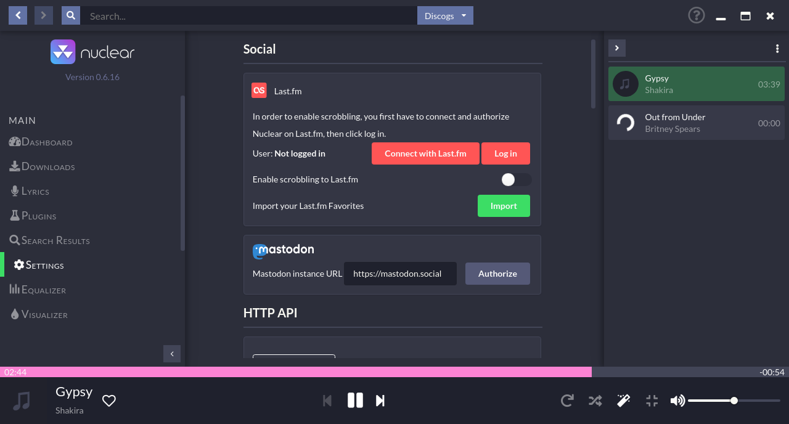Open the Discogs search provider dropdown
The image size is (789, 424).
coord(445,16)
